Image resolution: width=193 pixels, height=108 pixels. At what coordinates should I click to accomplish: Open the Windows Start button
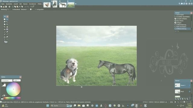(48, 106)
